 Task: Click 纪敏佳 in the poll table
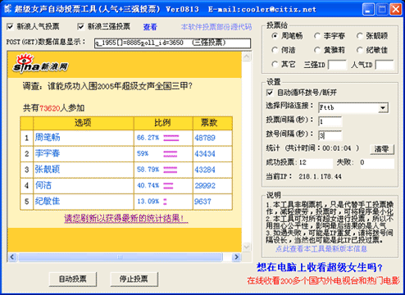(48, 202)
